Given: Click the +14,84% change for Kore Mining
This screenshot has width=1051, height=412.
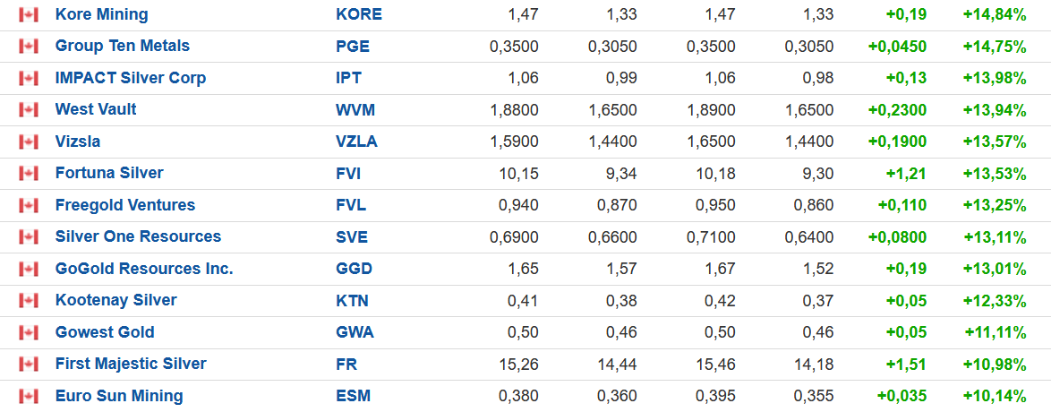Looking at the screenshot, I should pyautogui.click(x=994, y=14).
